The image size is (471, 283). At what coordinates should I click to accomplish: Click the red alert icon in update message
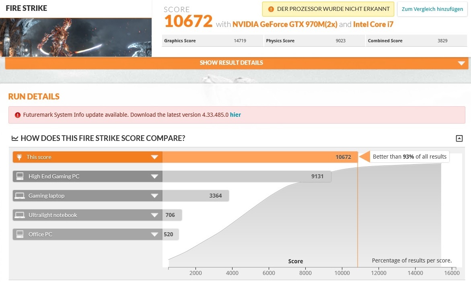pyautogui.click(x=18, y=115)
